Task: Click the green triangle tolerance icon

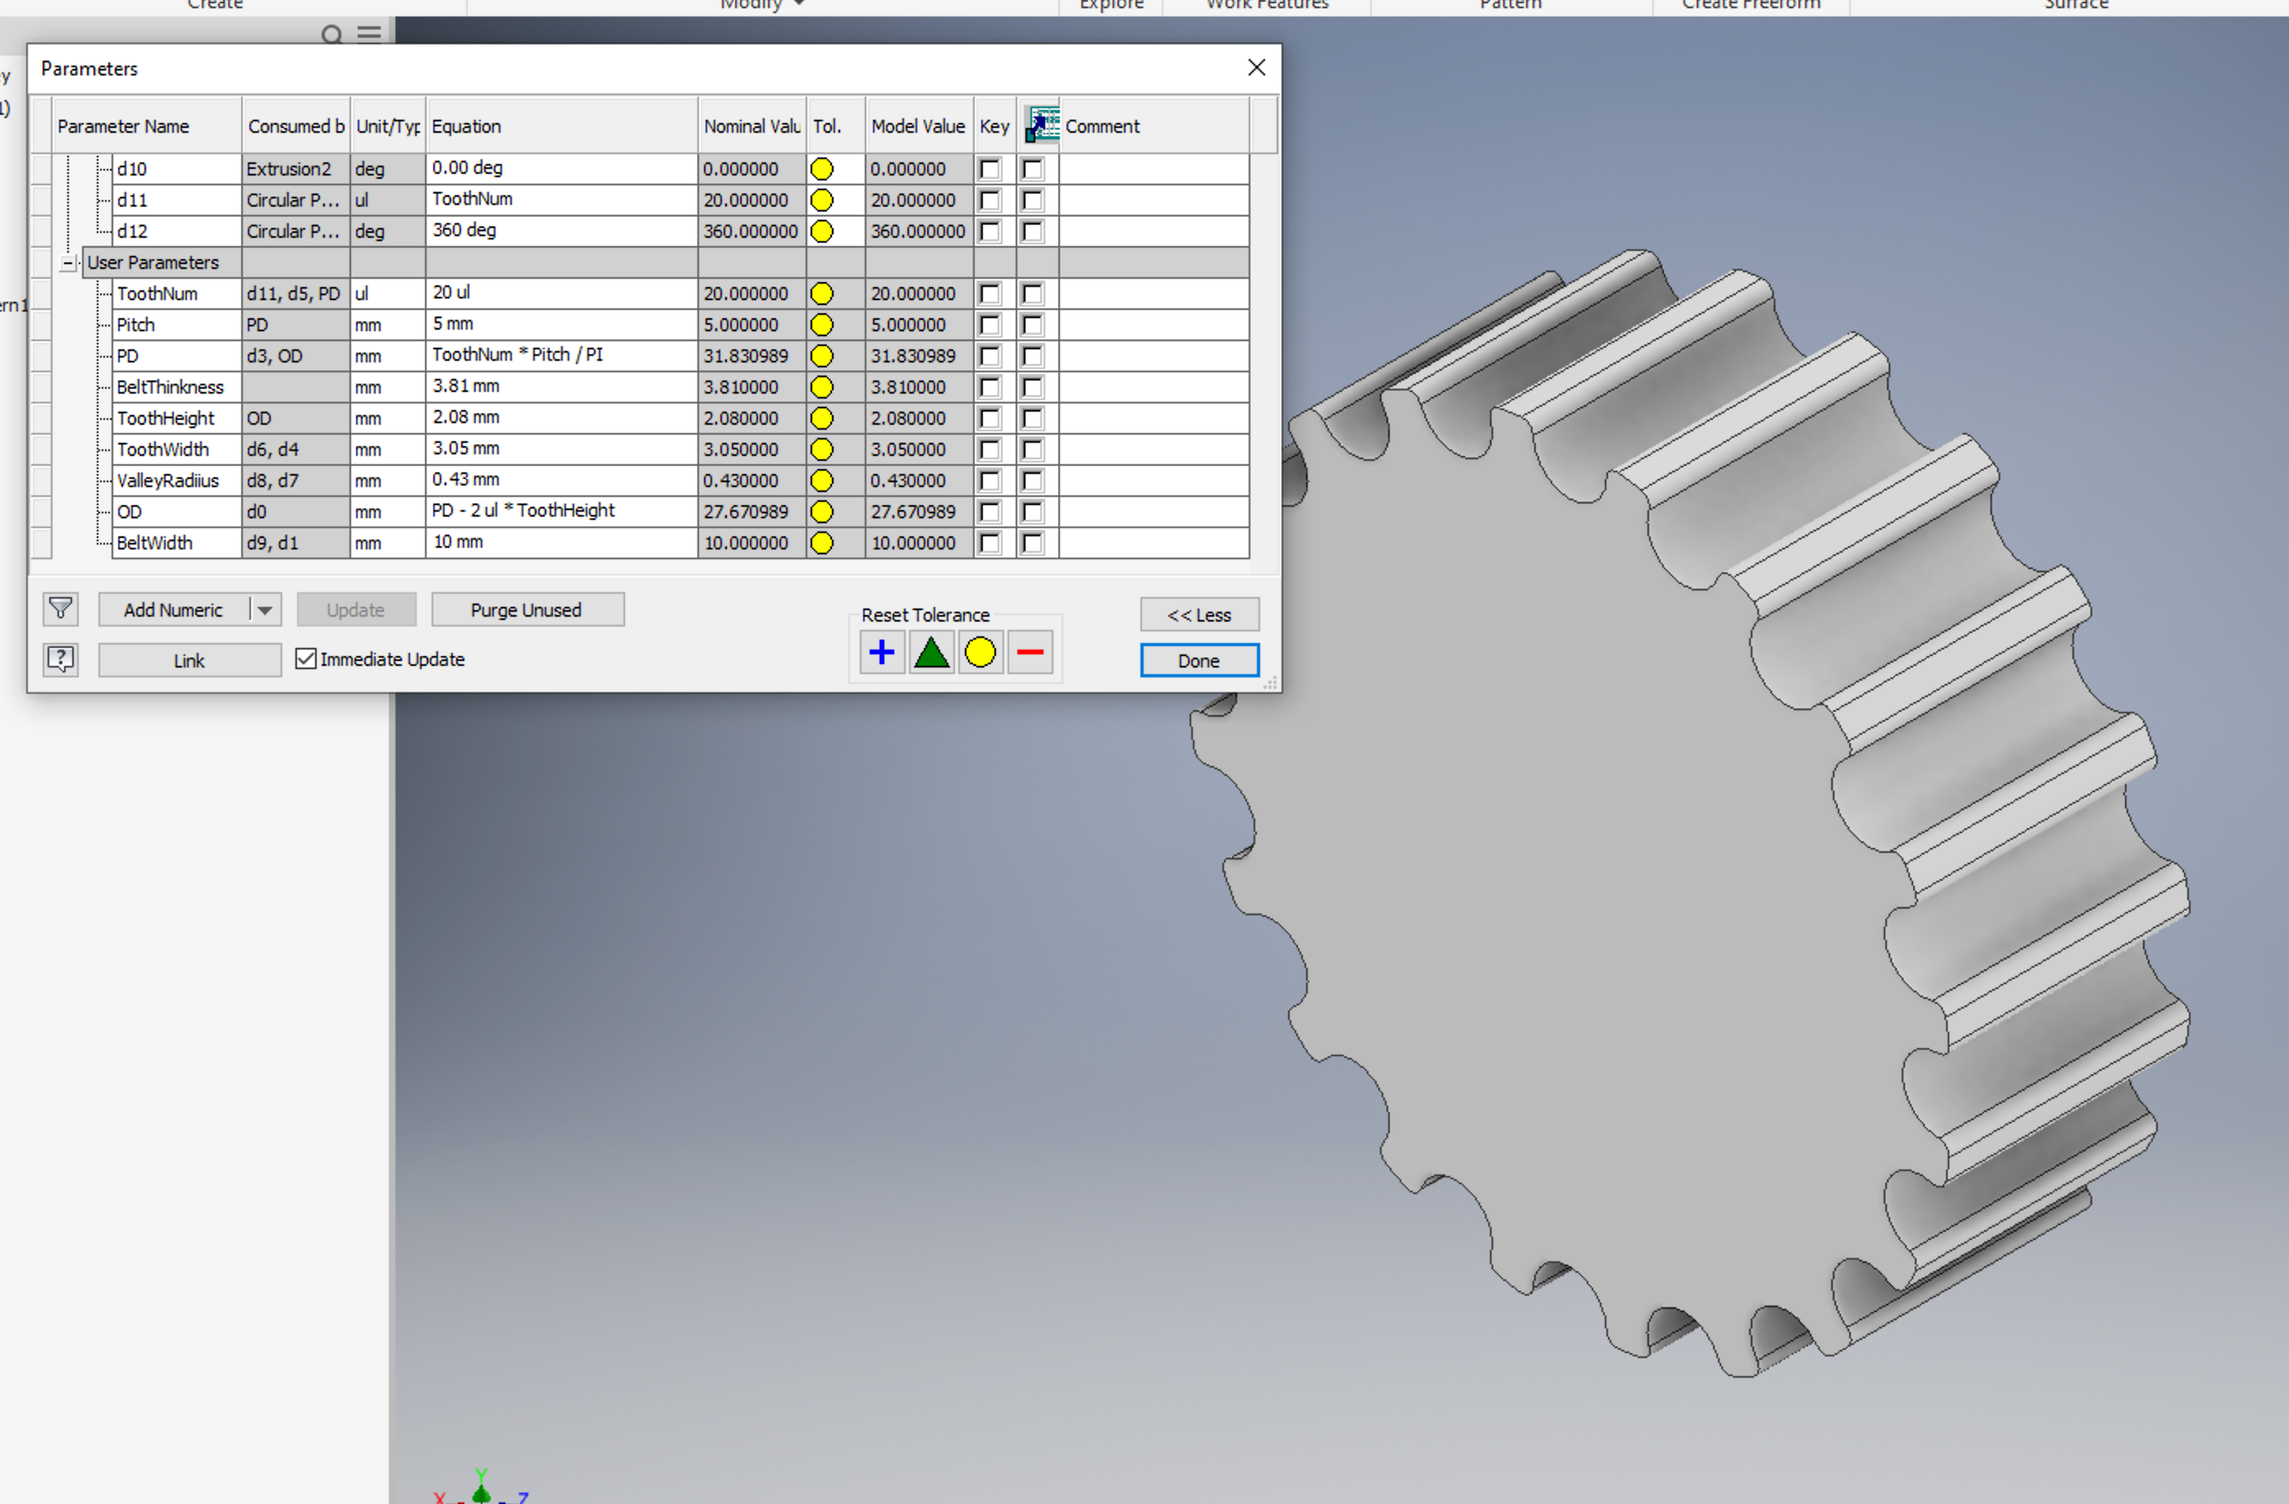Action: (x=931, y=653)
